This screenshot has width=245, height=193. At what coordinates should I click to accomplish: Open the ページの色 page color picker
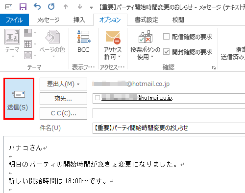coord(52,43)
